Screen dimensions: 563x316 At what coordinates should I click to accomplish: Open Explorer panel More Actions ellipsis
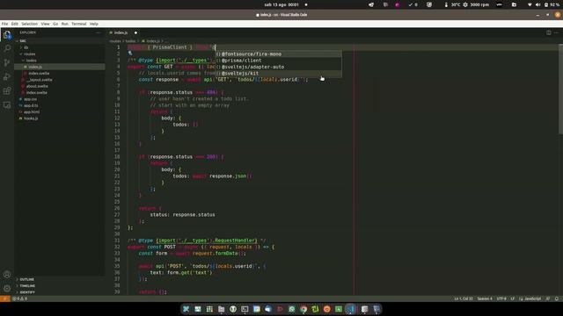(x=98, y=32)
